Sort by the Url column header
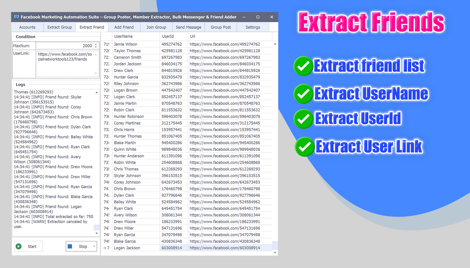The width and height of the screenshot is (470, 268). pyautogui.click(x=230, y=36)
